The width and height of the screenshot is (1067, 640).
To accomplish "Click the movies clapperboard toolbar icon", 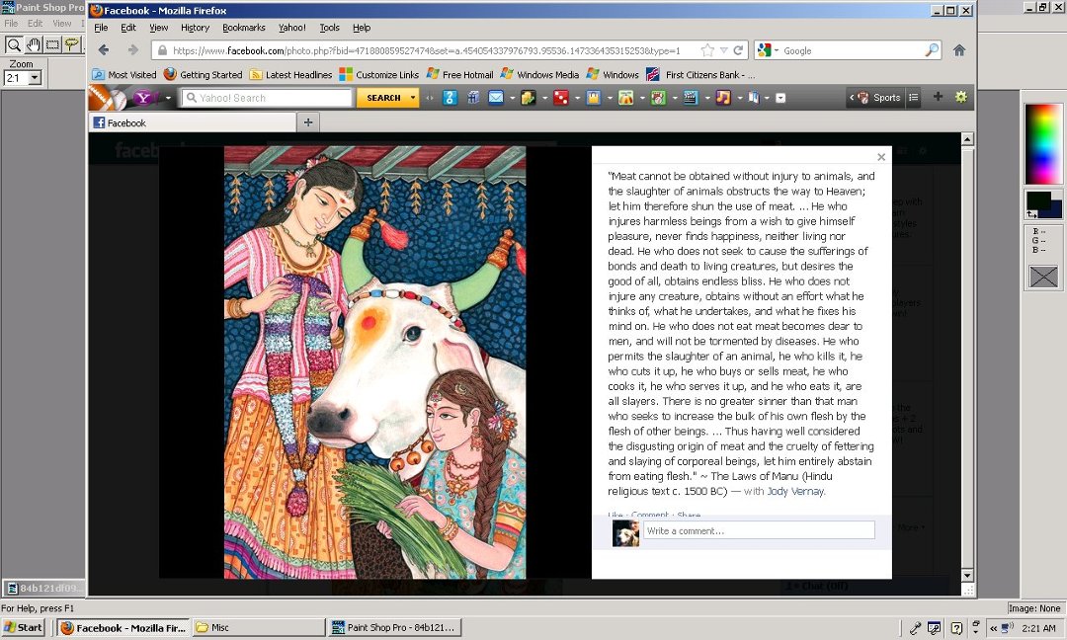I will click(x=691, y=98).
